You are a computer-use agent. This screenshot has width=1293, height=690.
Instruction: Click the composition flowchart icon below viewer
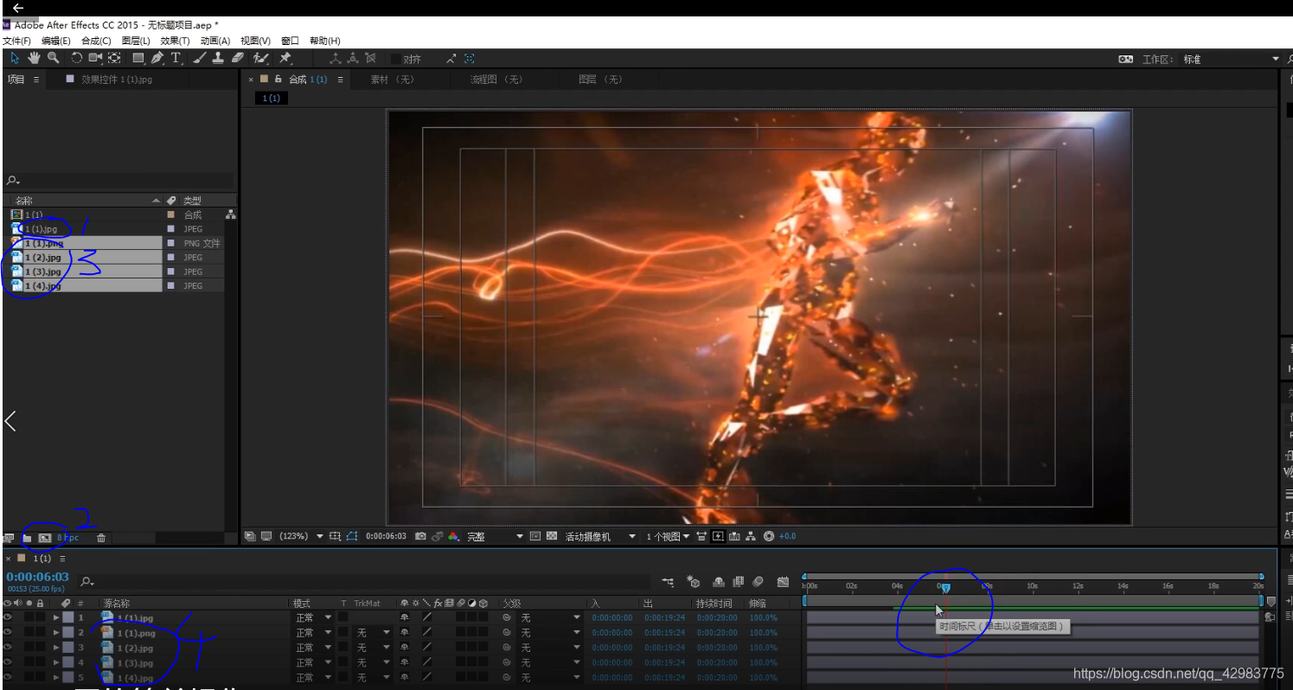(751, 536)
